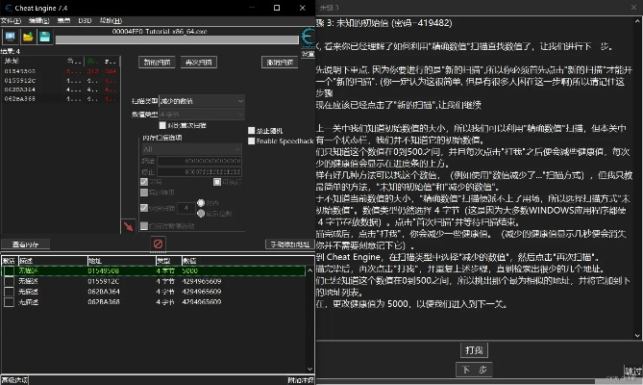Tick the 禁止随机 checkbox
Image resolution: width=643 pixels, height=385 pixels.
coord(252,130)
